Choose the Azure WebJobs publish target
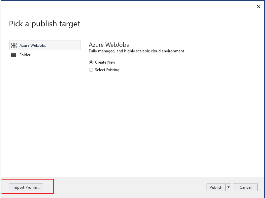The height and width of the screenshot is (198, 265). click(45, 45)
